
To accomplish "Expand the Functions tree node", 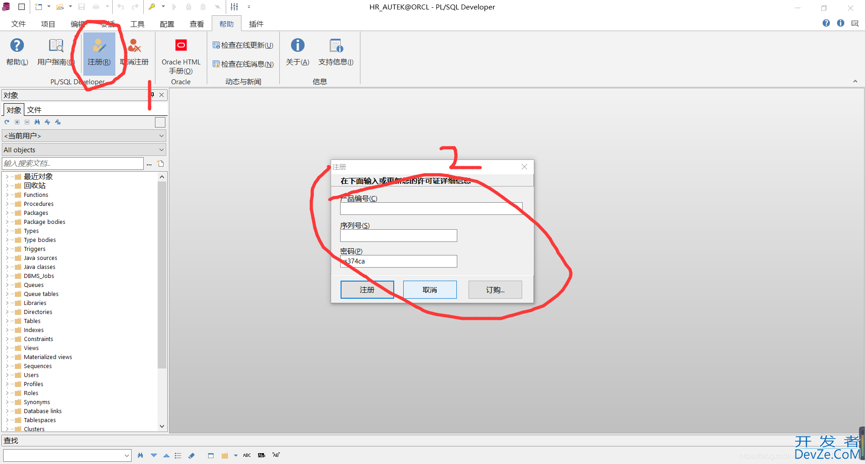I will [x=7, y=195].
